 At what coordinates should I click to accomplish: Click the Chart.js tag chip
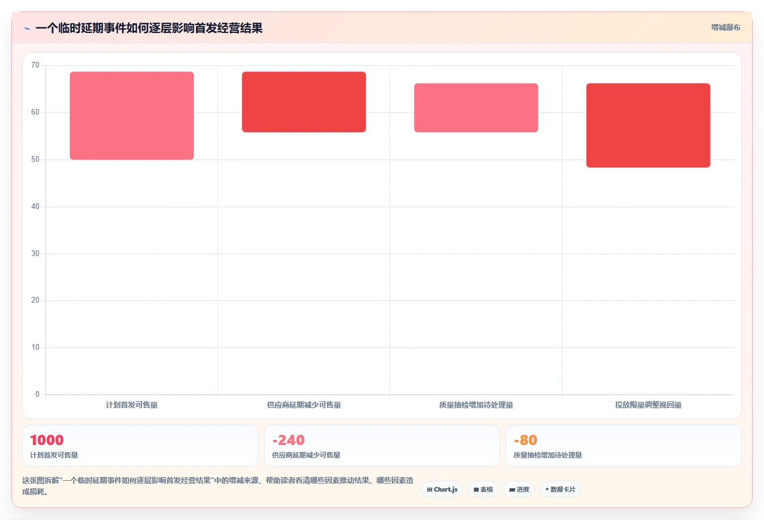(x=442, y=489)
